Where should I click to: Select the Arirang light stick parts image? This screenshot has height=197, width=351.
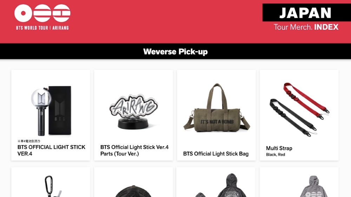point(133,111)
